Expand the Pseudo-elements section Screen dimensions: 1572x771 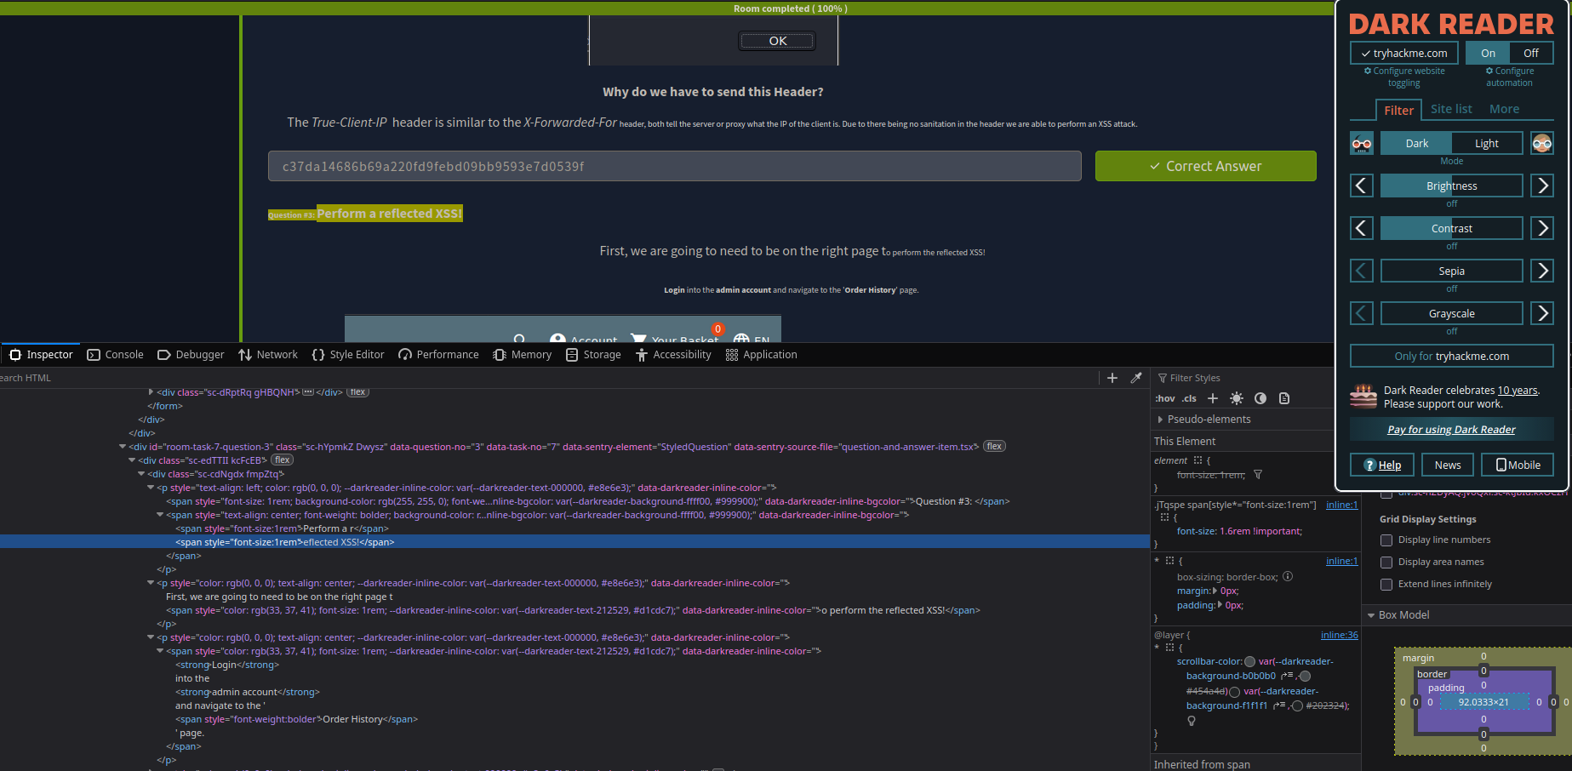coord(1160,420)
